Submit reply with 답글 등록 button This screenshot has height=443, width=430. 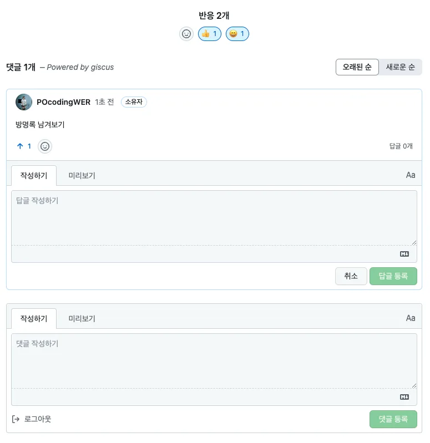pyautogui.click(x=393, y=276)
